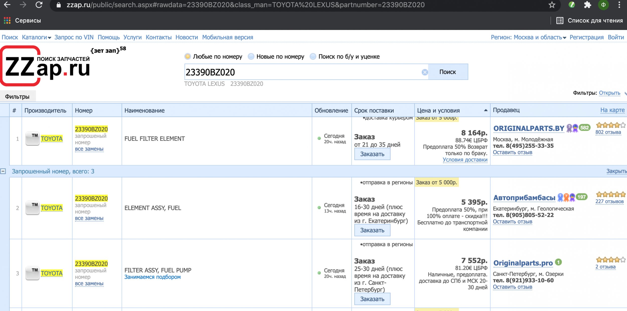Open the Регион: Москва и область dropdown
The image size is (627, 311).
click(528, 37)
